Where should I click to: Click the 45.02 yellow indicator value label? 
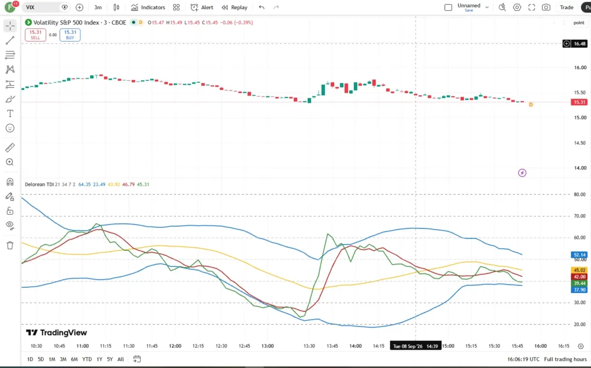point(579,270)
